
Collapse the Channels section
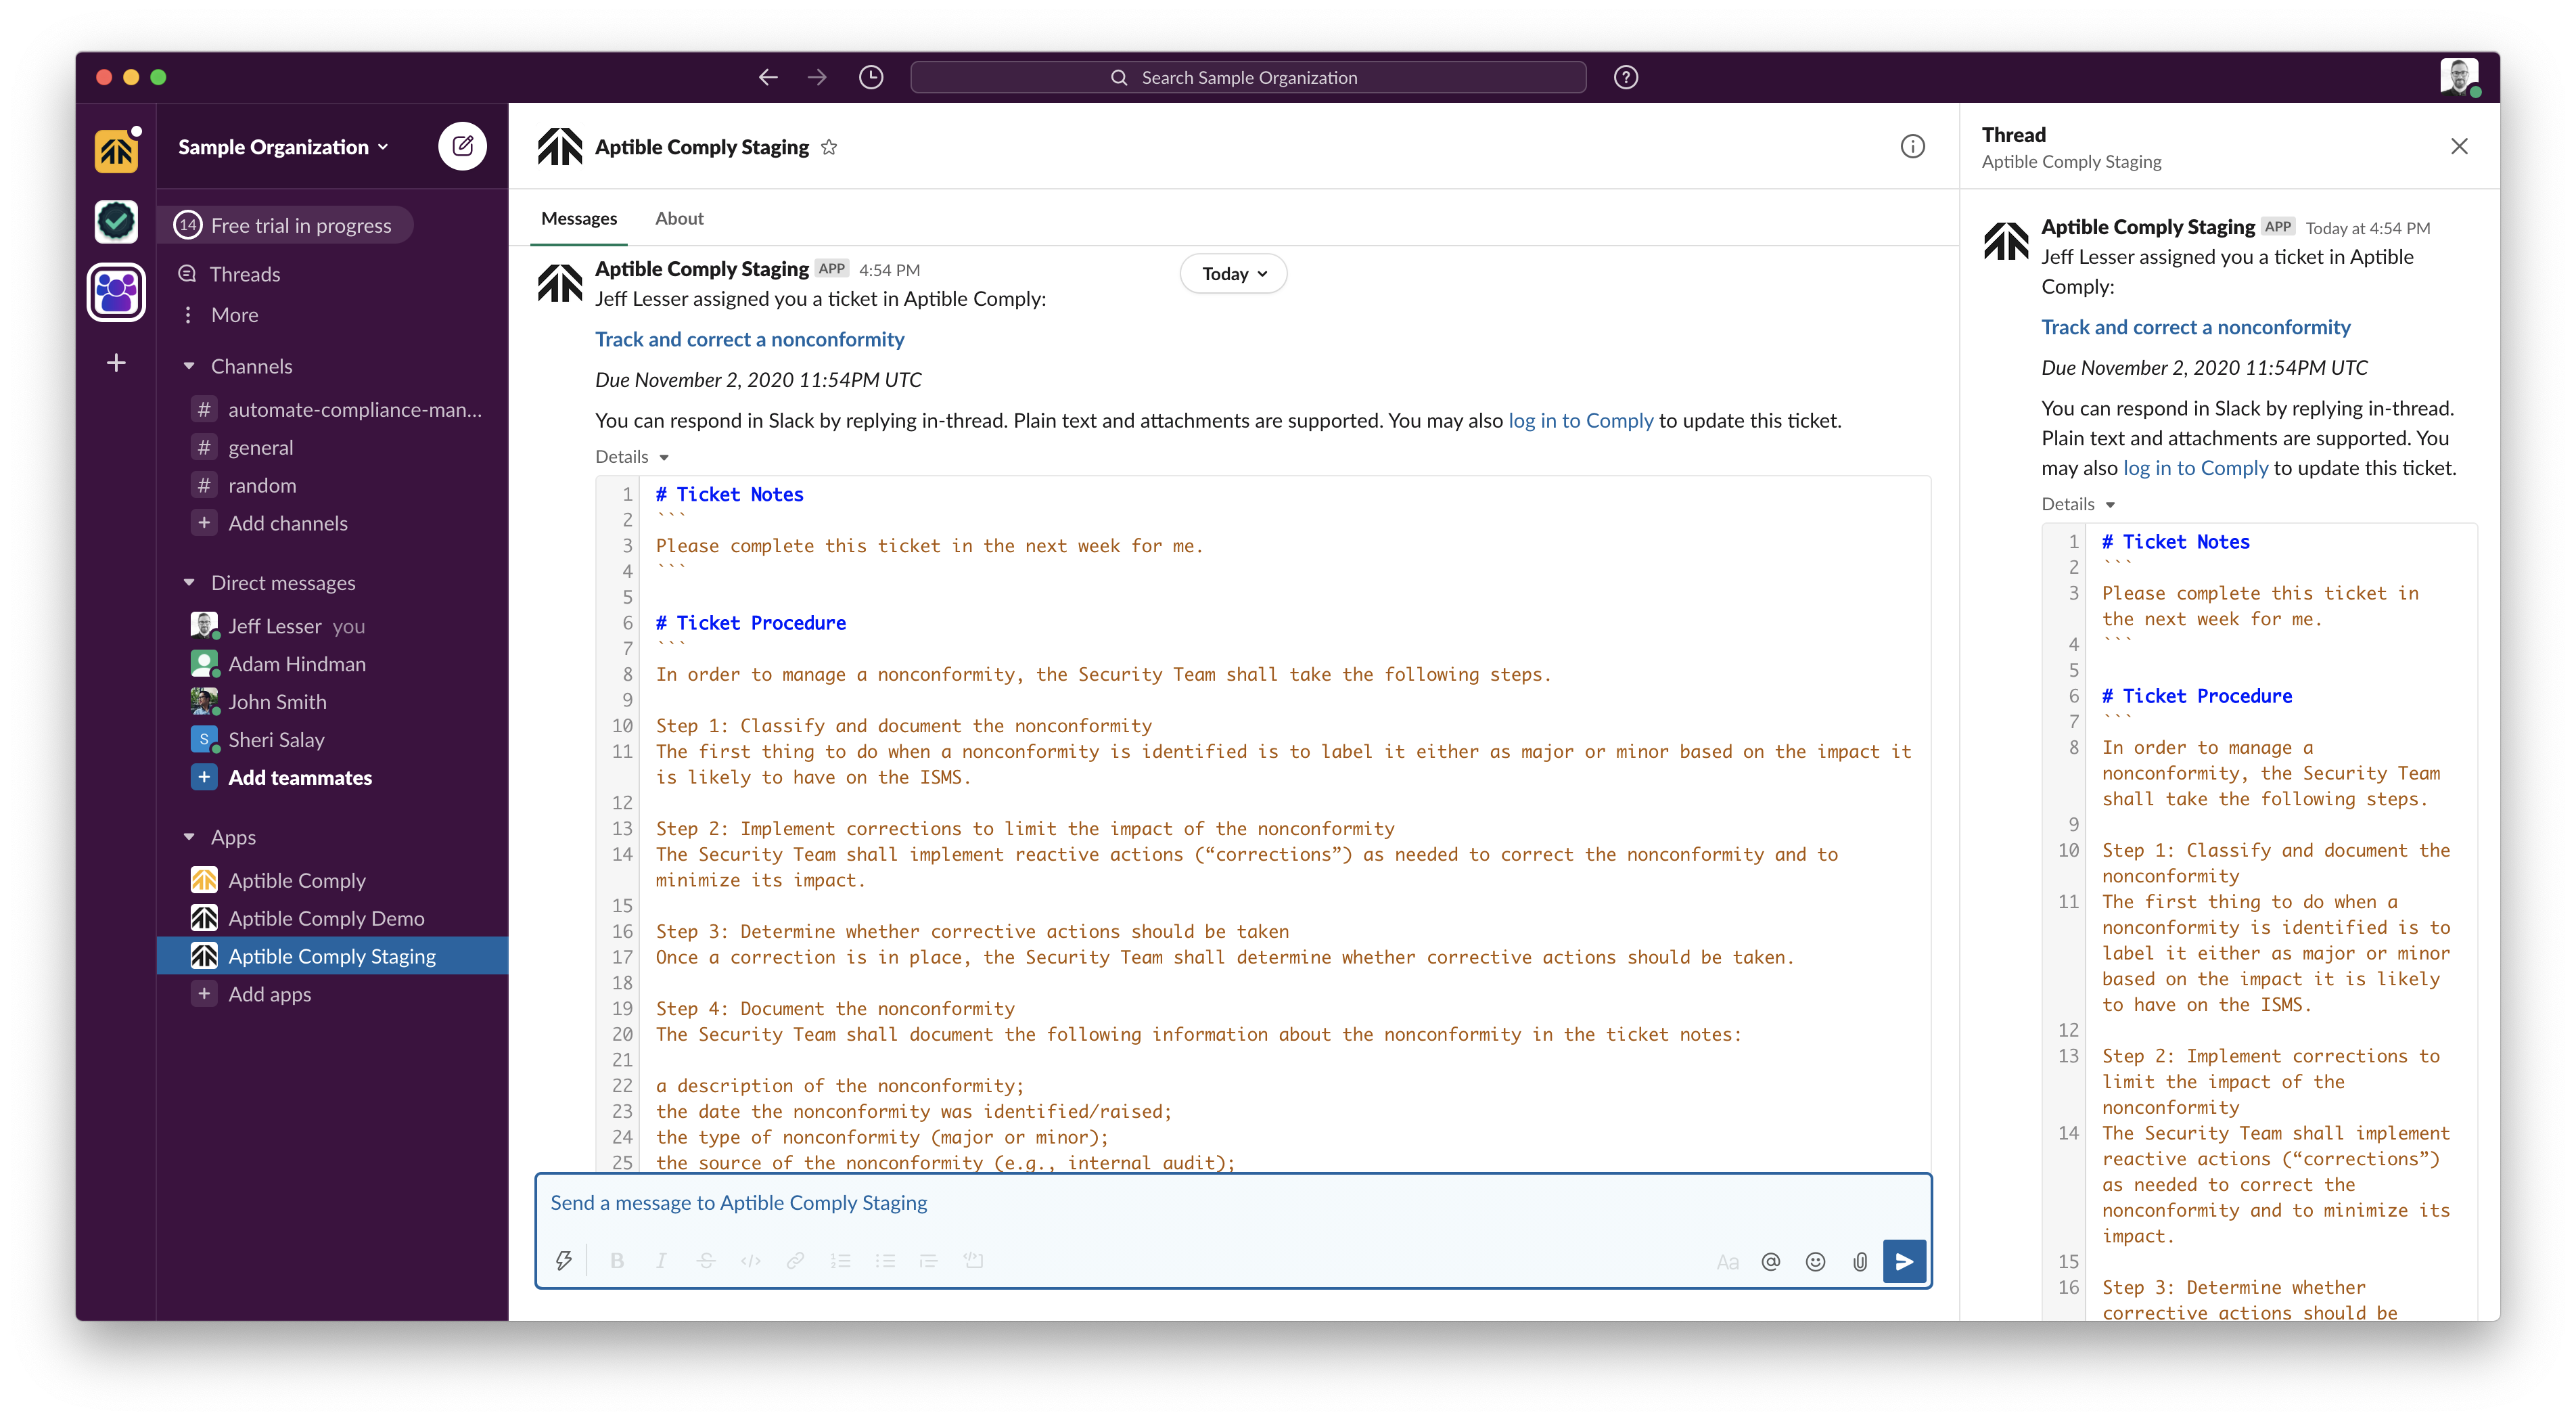pos(189,367)
